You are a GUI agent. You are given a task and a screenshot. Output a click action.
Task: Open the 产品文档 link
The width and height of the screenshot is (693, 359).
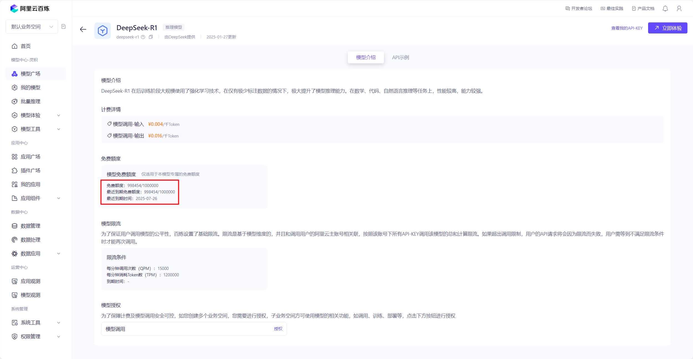pos(643,9)
